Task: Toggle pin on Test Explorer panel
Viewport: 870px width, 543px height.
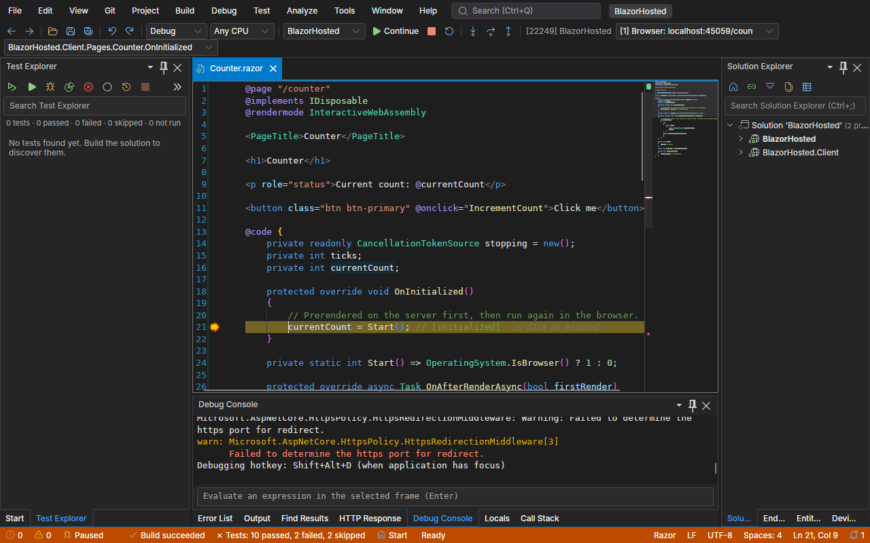Action: [164, 67]
